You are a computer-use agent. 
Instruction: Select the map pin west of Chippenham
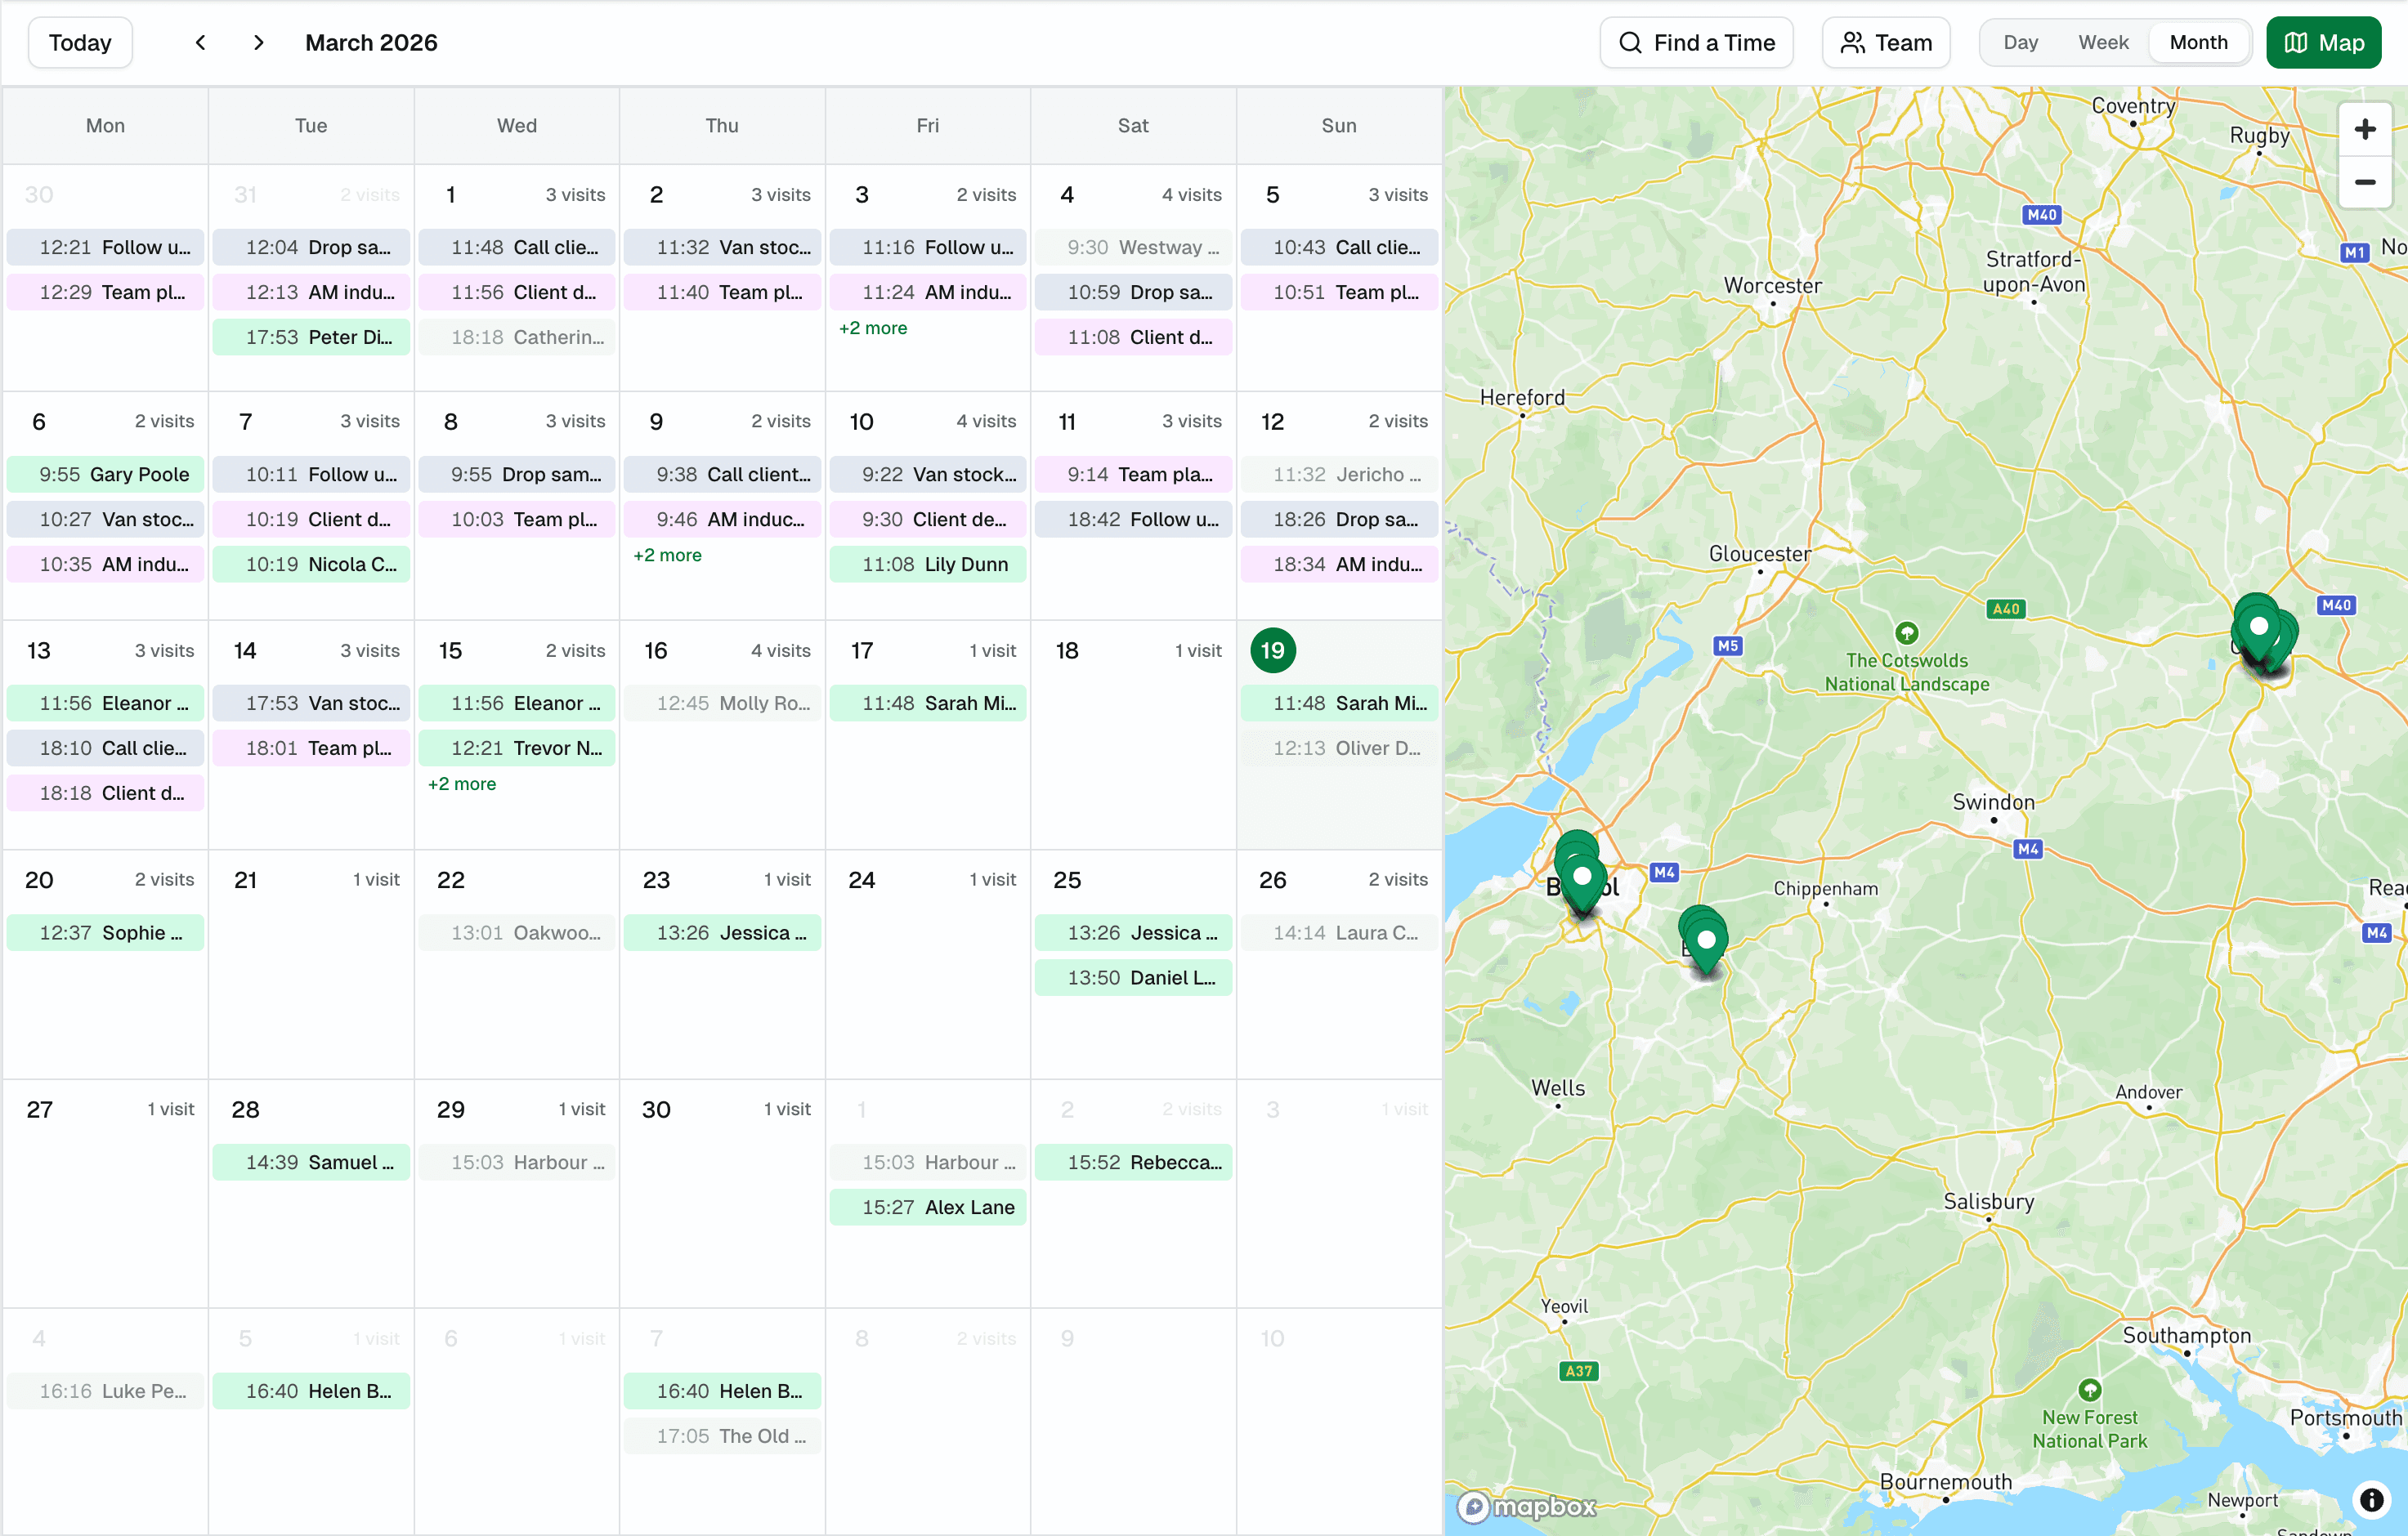(1705, 941)
